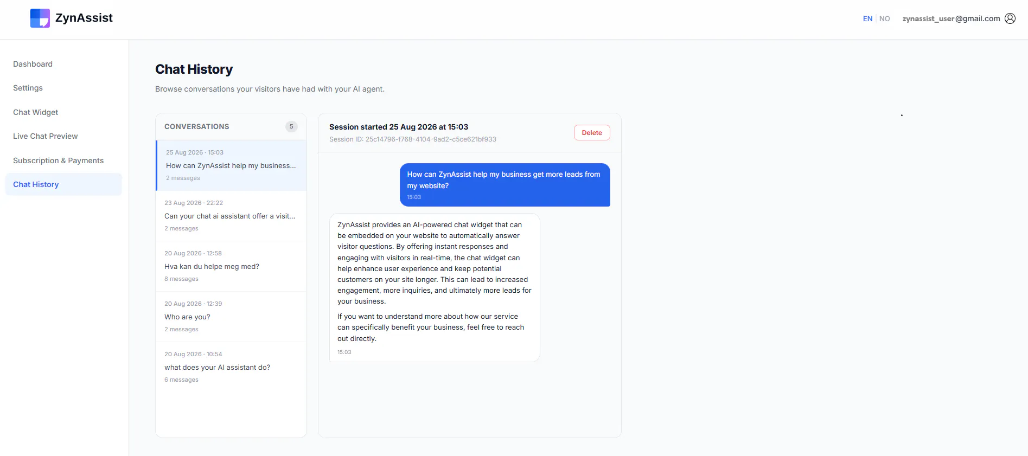Go to Subscription & Payments
Viewport: 1028px width, 456px height.
tap(58, 160)
